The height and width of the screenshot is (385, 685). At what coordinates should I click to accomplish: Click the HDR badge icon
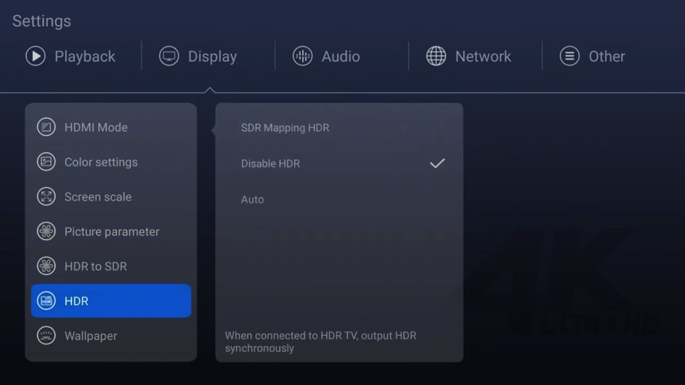click(46, 301)
